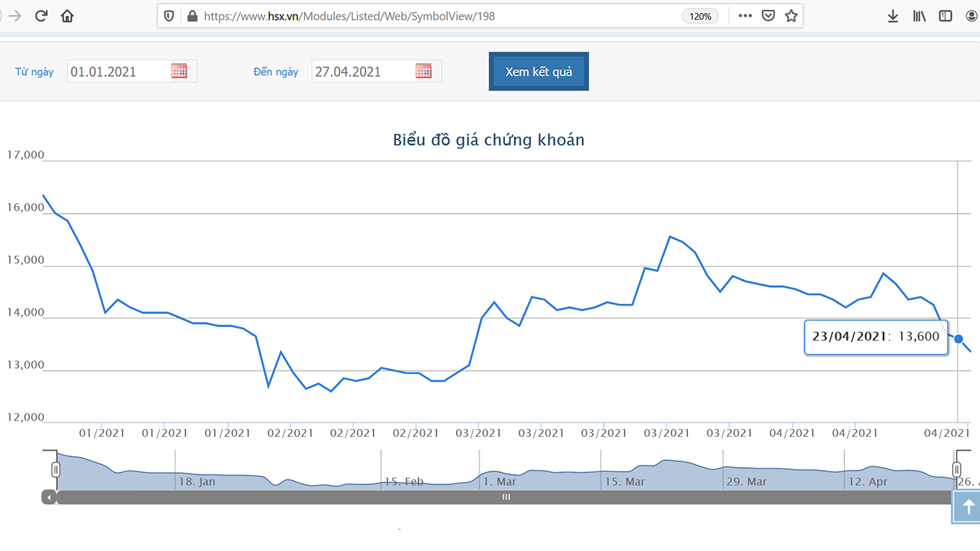Click the Xem kết quả button
Screen dimensions: 980x551
[539, 72]
